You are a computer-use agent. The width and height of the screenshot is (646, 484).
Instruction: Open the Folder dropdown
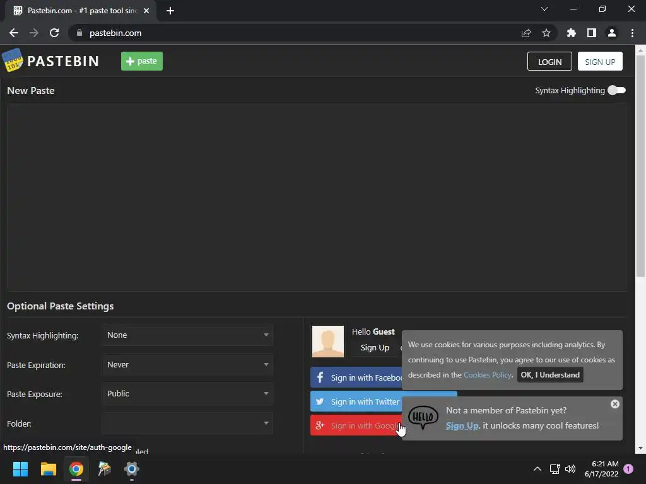[x=187, y=423]
